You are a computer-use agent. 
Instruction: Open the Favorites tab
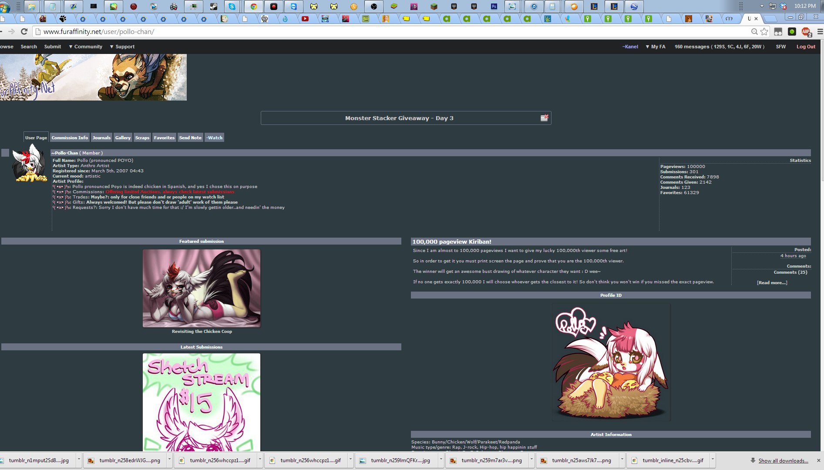click(x=164, y=138)
